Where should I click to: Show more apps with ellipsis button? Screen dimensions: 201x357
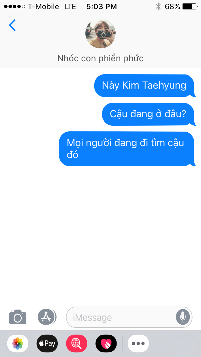(x=138, y=343)
